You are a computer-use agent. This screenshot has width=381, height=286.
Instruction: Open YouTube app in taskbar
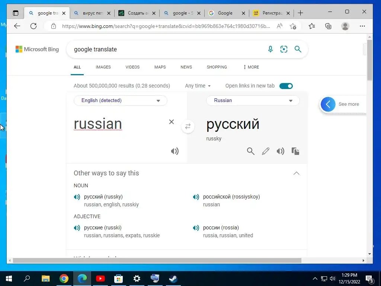100,279
